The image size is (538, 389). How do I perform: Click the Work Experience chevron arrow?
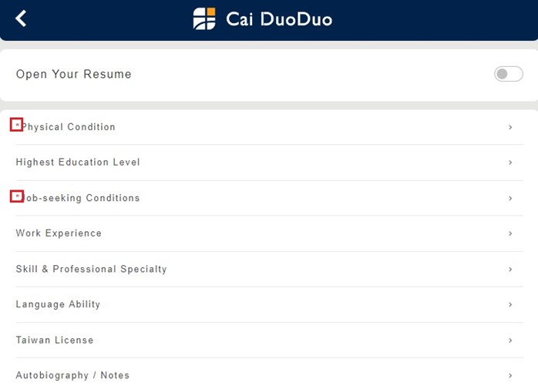510,233
